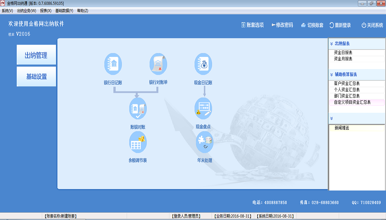Image resolution: width=386 pixels, height=220 pixels.
Task: Collapse the 辅助核算报表 panel section
Action: click(332, 75)
